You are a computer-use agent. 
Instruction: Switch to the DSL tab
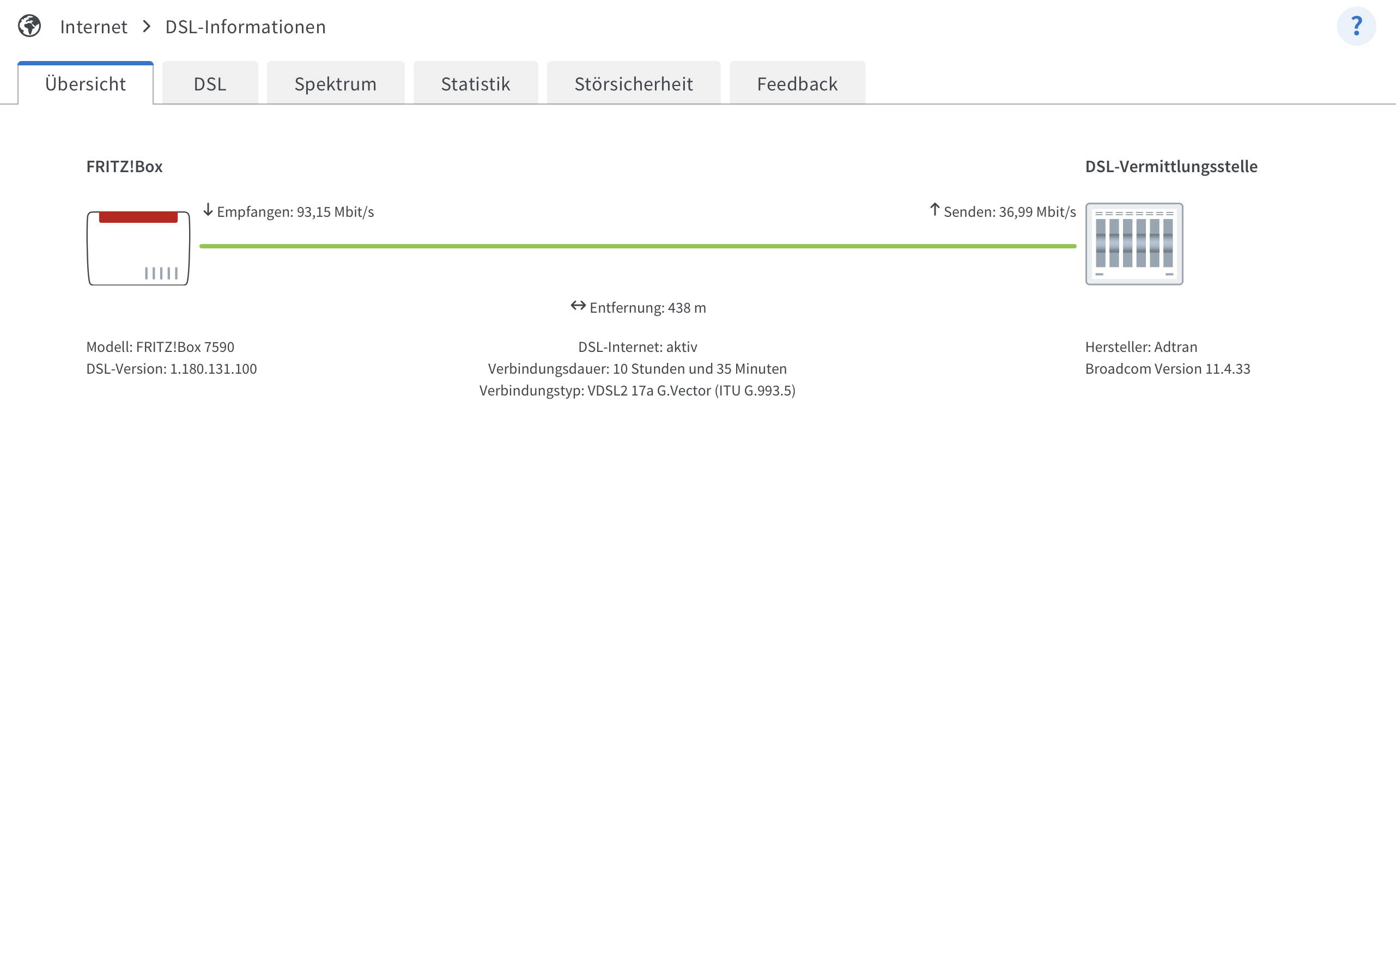210,84
